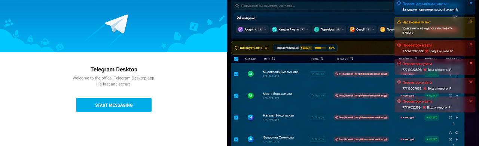The image size is (479, 146).
Task: Close the Частковий успіх warning notification
Action: (471, 22)
